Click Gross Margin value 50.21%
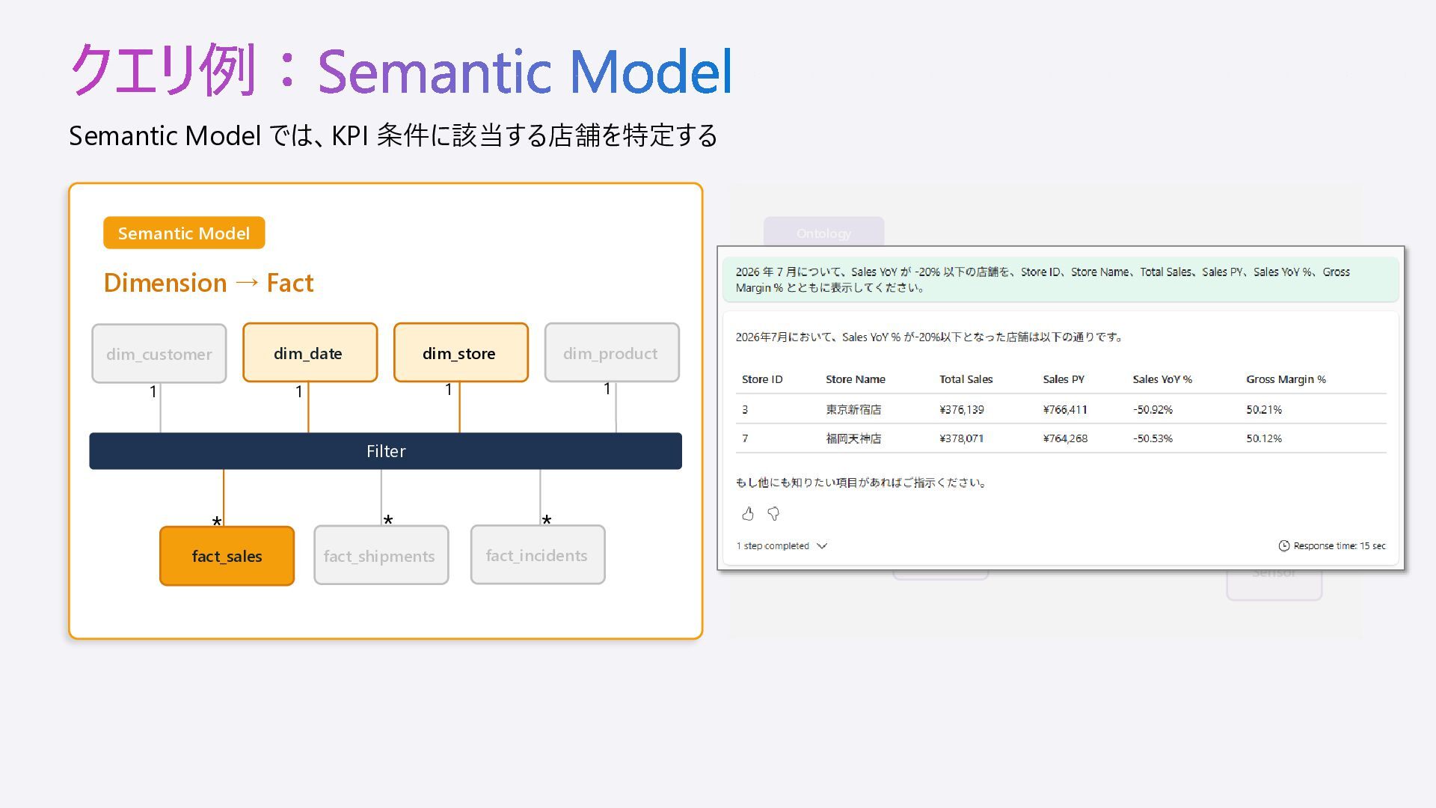This screenshot has width=1436, height=808. point(1264,409)
